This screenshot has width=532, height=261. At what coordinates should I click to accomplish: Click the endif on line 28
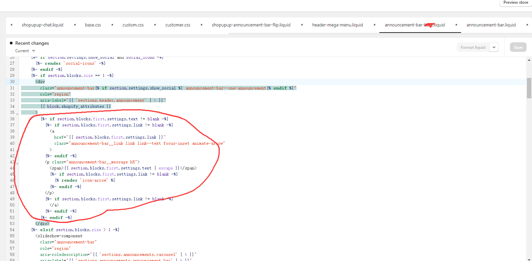click(x=46, y=69)
